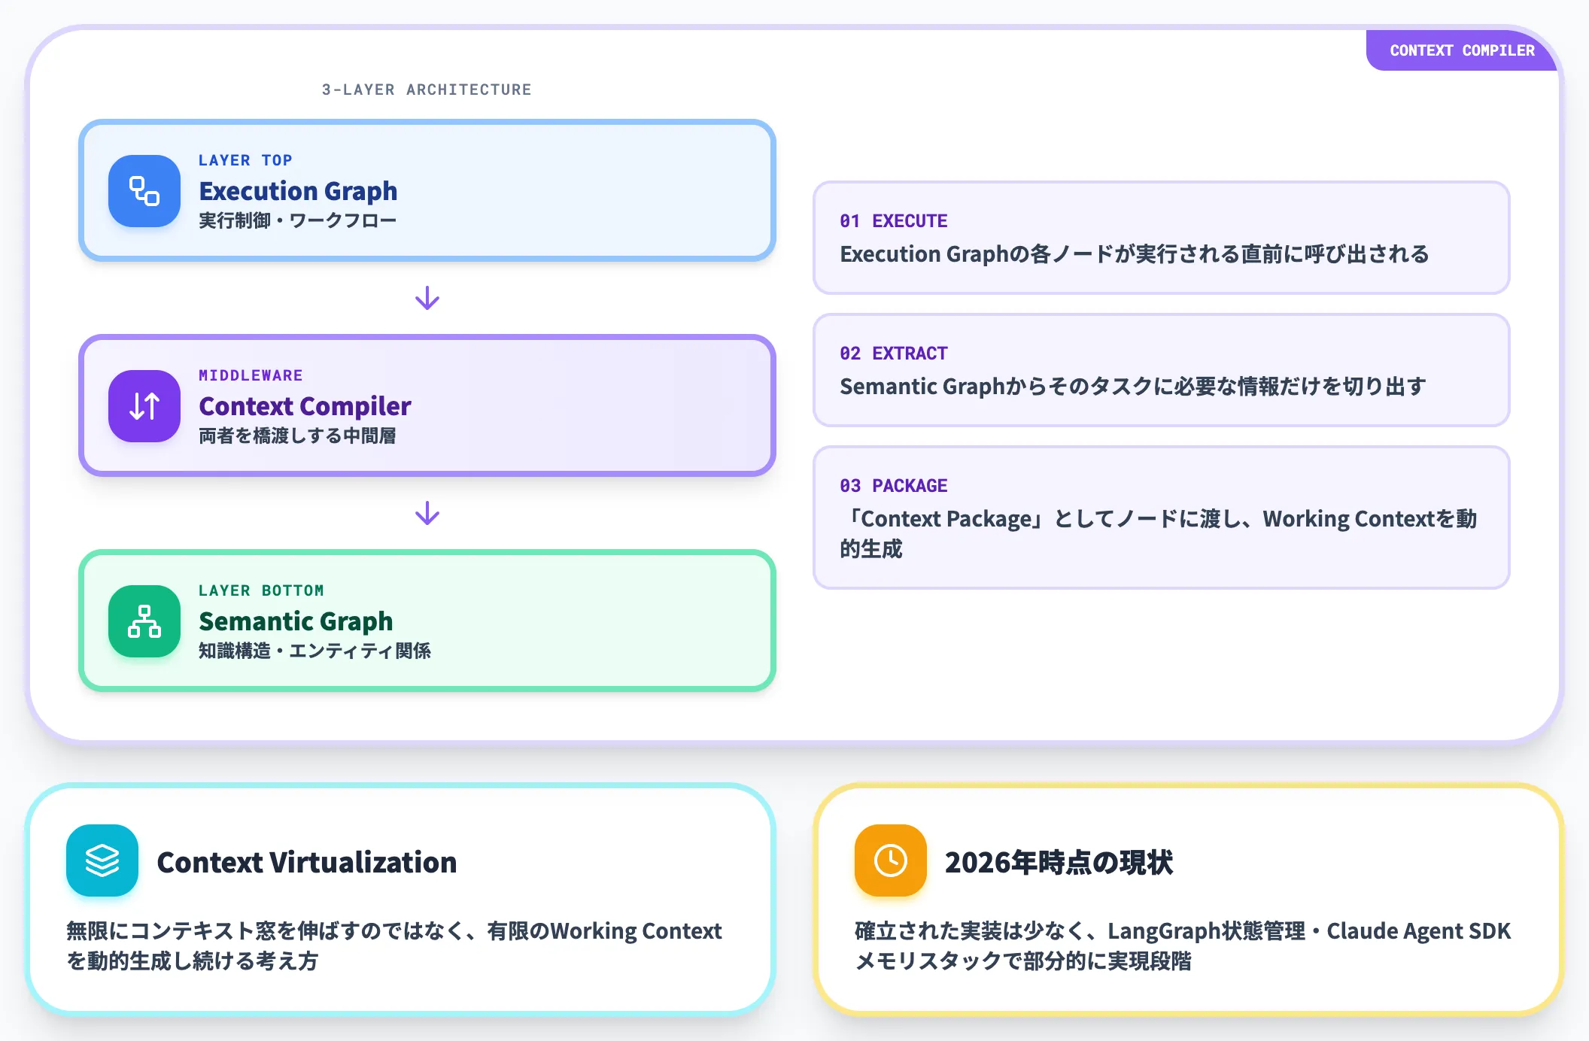This screenshot has height=1041, width=1589.
Task: Click the Context Compiler title text
Action: pyautogui.click(x=305, y=406)
